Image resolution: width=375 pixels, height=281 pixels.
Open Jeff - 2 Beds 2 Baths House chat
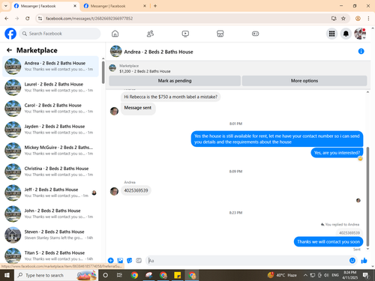pos(51,193)
